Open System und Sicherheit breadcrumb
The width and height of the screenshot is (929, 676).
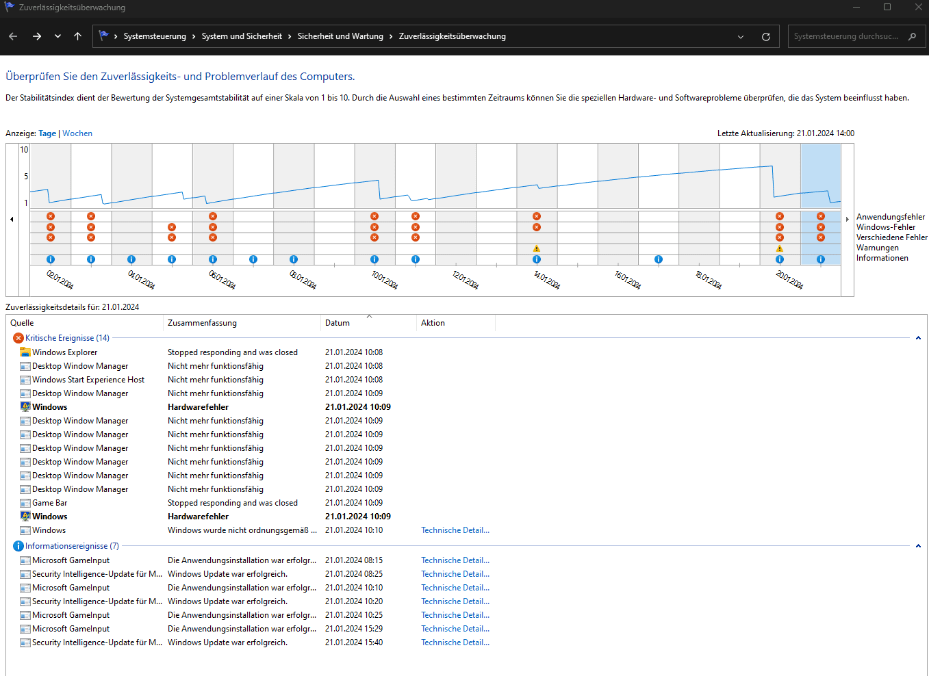tap(242, 36)
